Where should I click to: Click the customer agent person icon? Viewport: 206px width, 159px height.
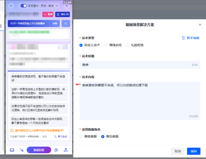coord(66,150)
